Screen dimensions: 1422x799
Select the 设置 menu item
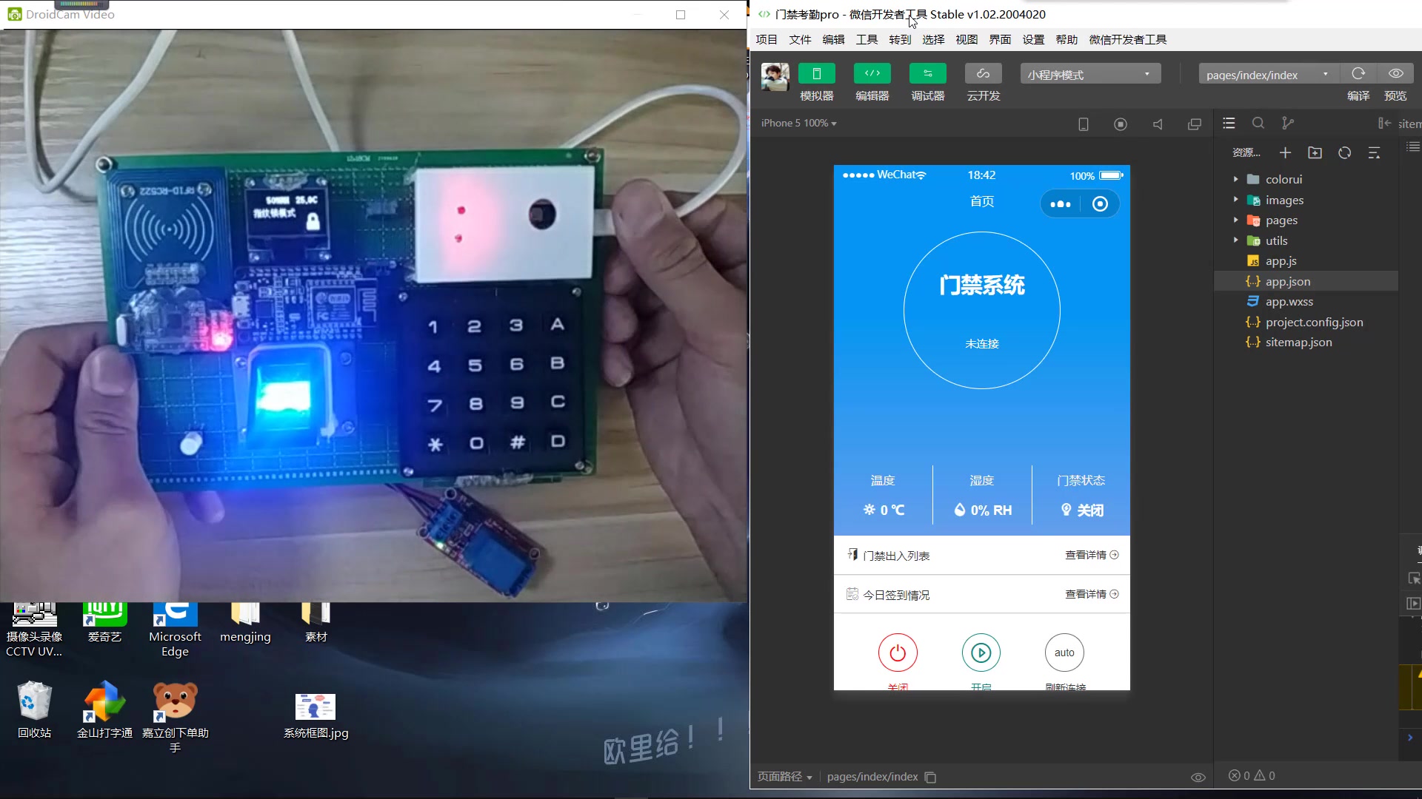point(1032,39)
